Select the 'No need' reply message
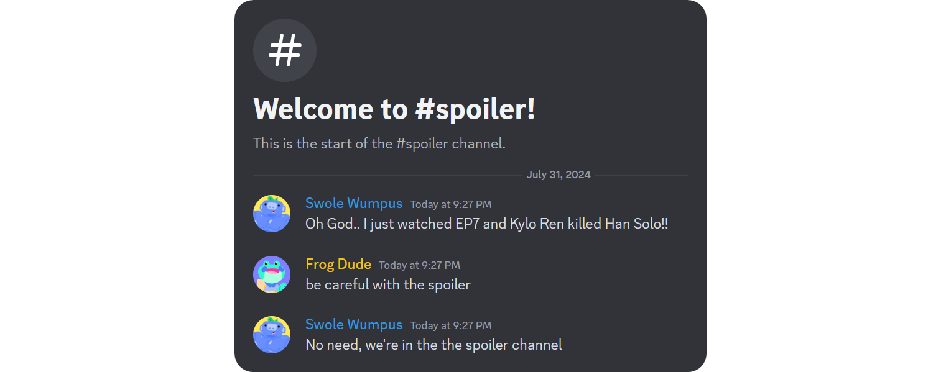The image size is (941, 372). click(x=433, y=344)
